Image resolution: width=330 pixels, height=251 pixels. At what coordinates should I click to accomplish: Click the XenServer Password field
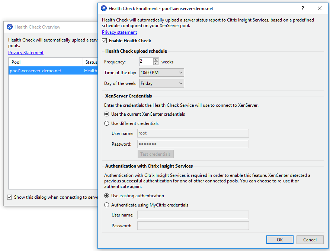[x=193, y=144]
